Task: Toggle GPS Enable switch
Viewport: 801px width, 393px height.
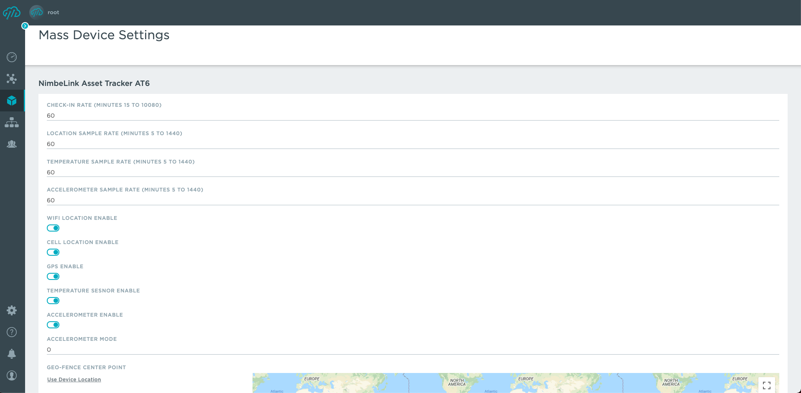Action: pyautogui.click(x=53, y=277)
